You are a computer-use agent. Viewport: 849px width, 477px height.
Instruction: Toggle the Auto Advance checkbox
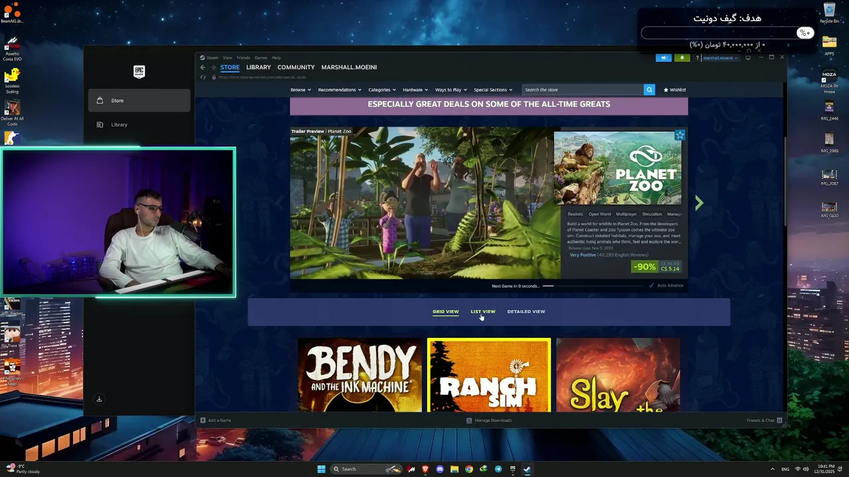651,286
